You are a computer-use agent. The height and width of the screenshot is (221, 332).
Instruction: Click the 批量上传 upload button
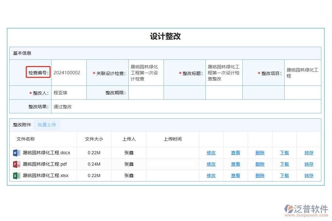point(47,124)
